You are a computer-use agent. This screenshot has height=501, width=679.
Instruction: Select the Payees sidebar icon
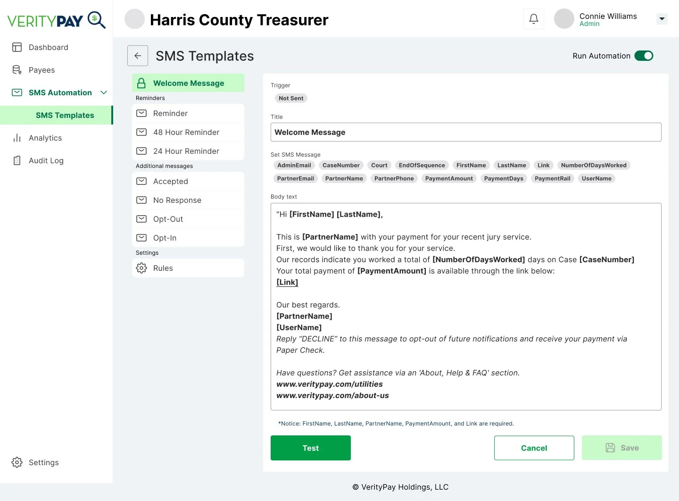click(x=17, y=70)
